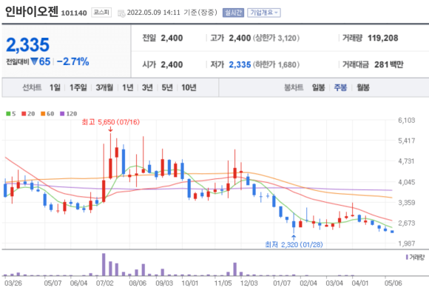Click the red 20 moving average legend
This screenshot has width=429, height=293.
tap(28, 113)
